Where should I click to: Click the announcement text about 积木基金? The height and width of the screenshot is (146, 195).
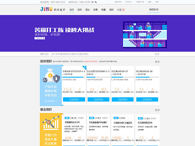tap(70, 54)
